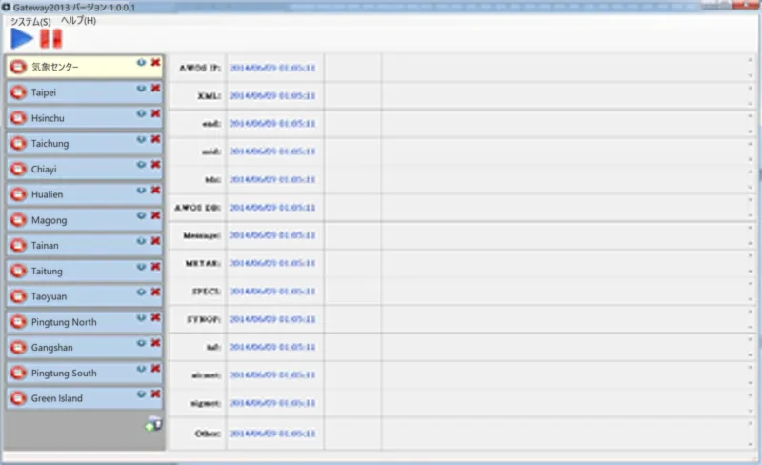This screenshot has height=465, width=762.
Task: Click the timestamp in the XML row
Action: (x=272, y=95)
